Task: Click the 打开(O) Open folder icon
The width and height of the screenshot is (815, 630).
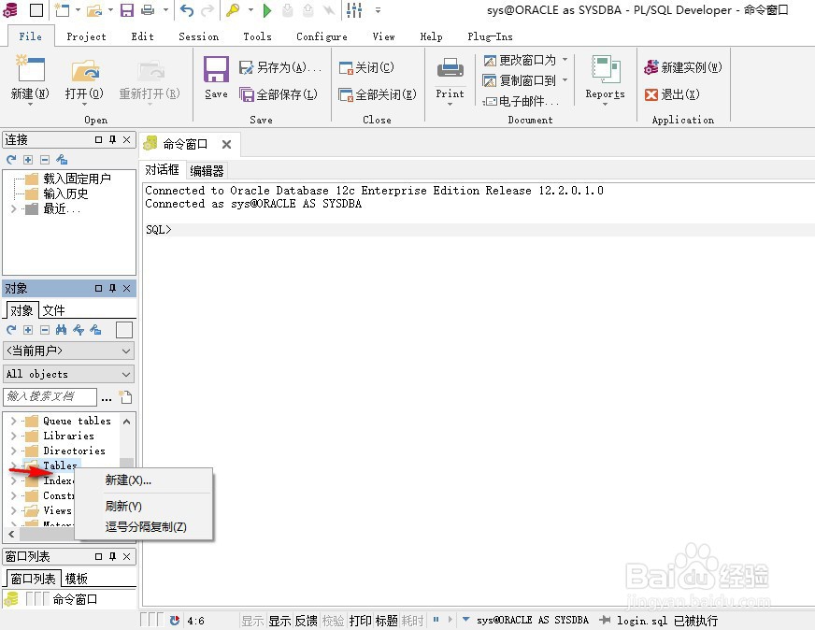Action: [85, 70]
